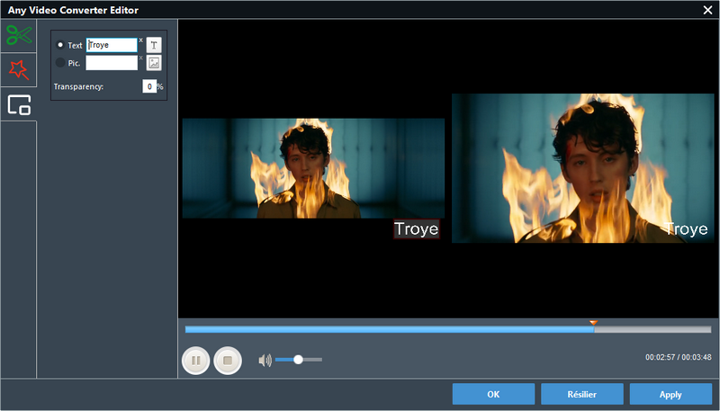Open the scissors Clip video tab
Viewport: 720px width, 411px height.
point(19,35)
